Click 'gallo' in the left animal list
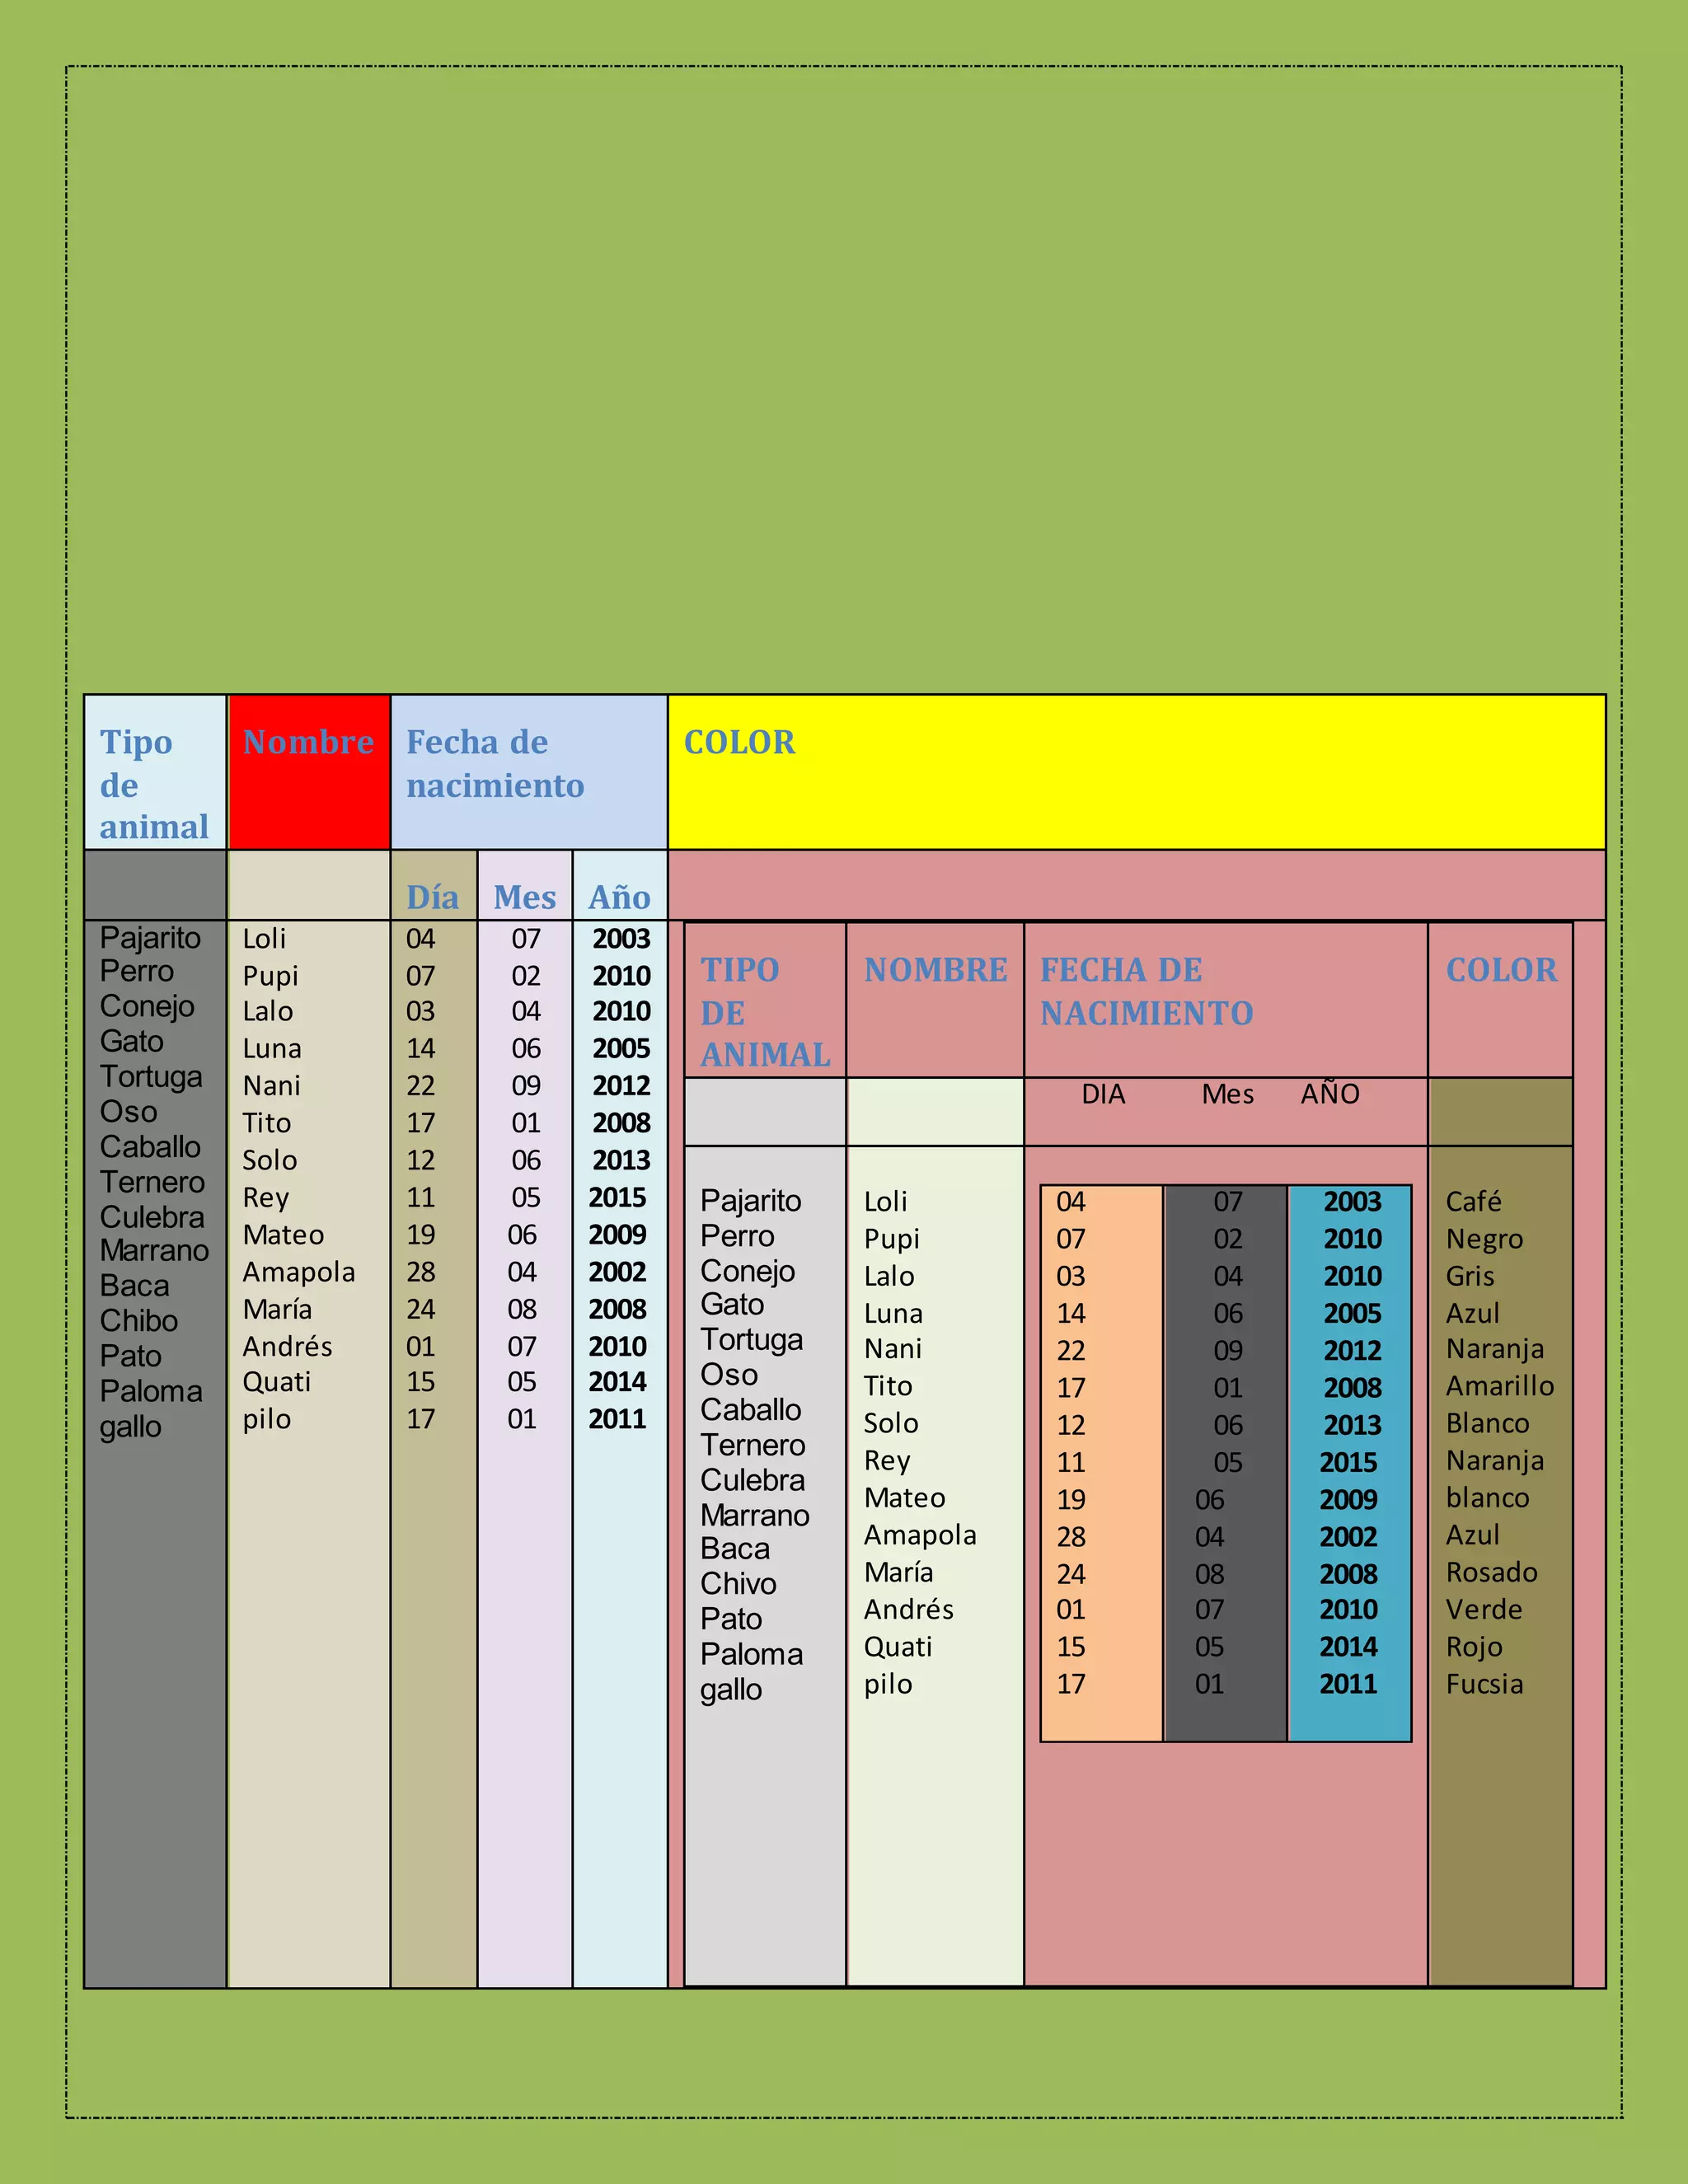Image resolution: width=1688 pixels, height=2184 pixels. (x=130, y=1426)
